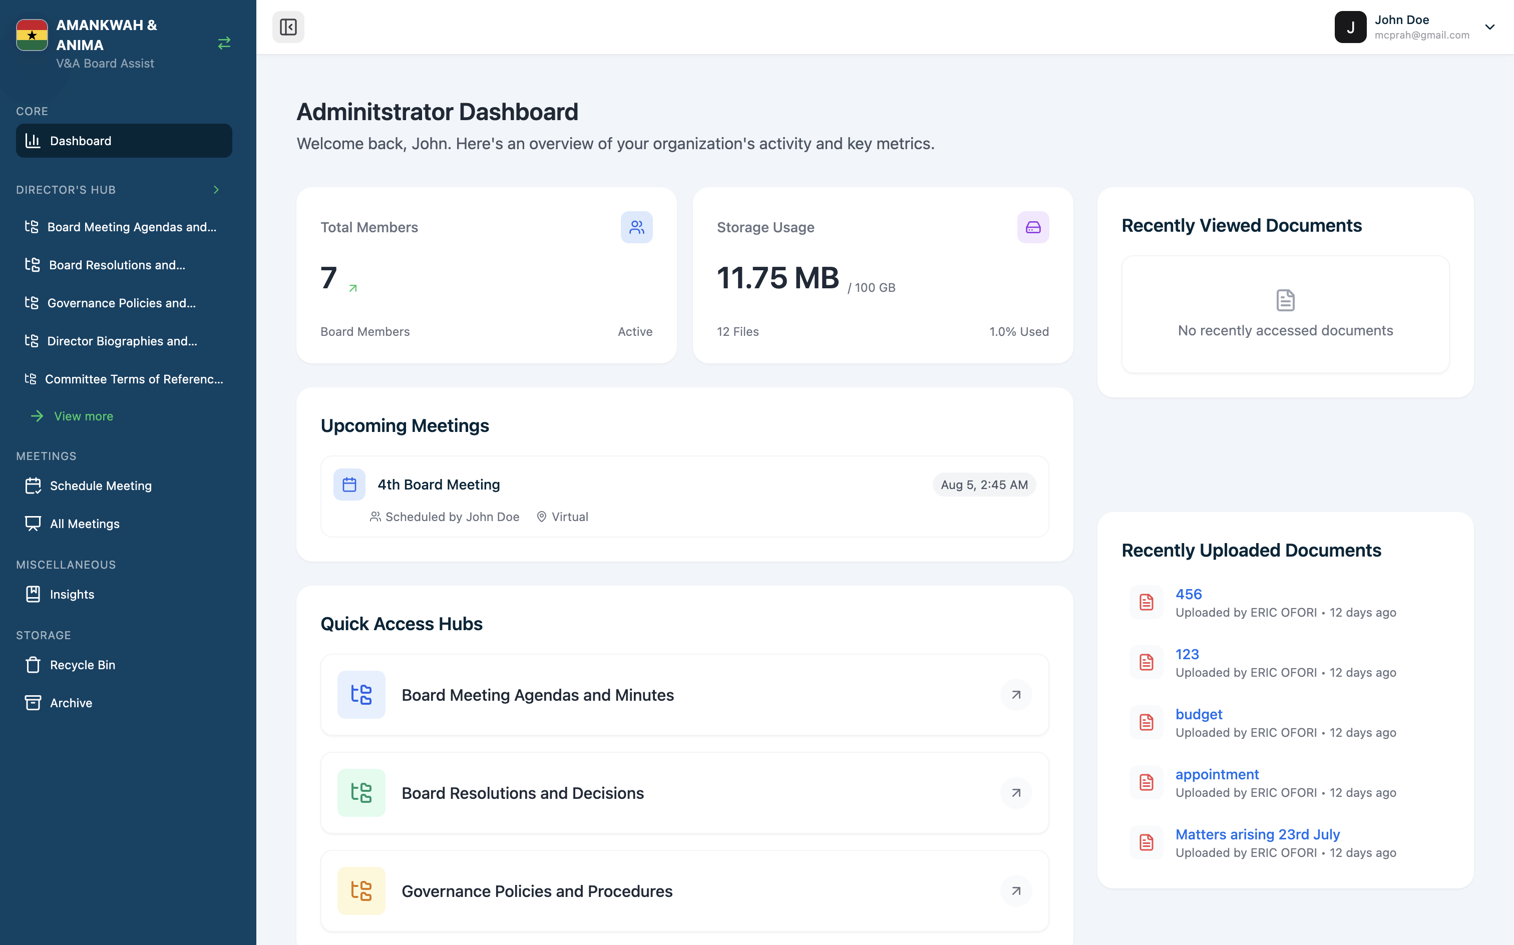1514x945 pixels.
Task: Open the John Doe account dropdown
Action: (1489, 27)
